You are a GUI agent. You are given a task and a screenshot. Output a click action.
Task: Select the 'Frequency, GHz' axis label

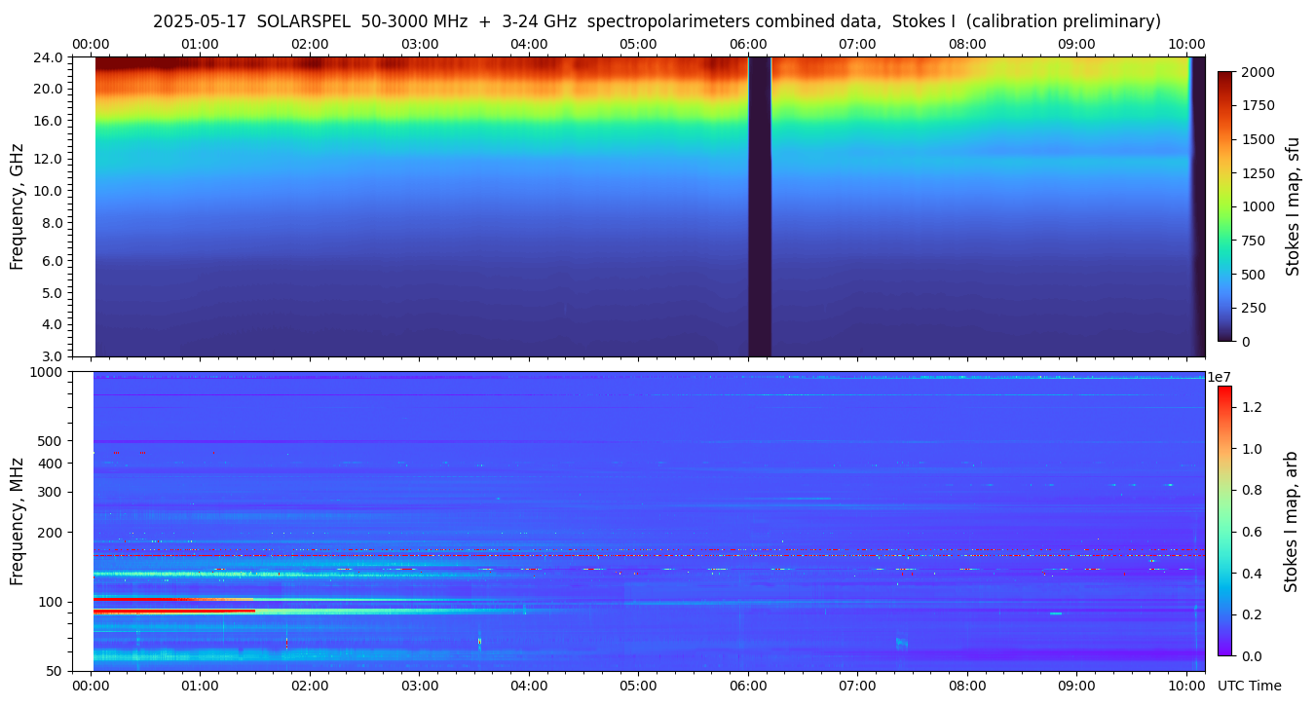[17, 206]
